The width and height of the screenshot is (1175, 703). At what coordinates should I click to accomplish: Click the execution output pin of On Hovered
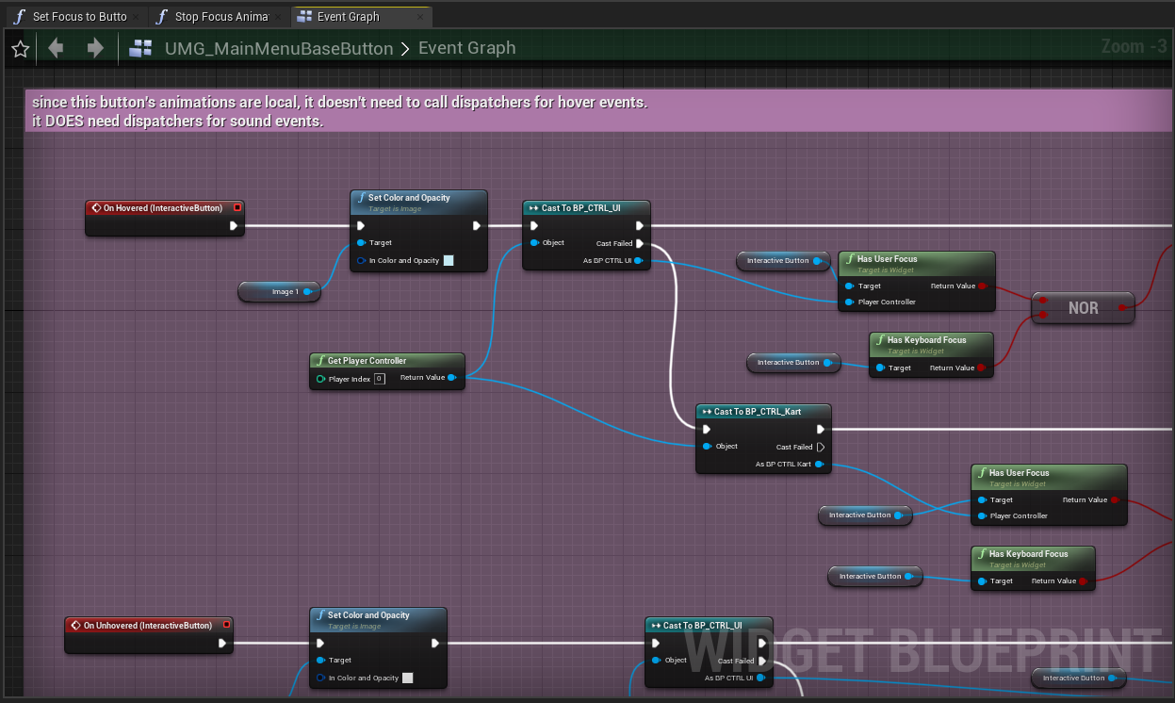pos(234,226)
